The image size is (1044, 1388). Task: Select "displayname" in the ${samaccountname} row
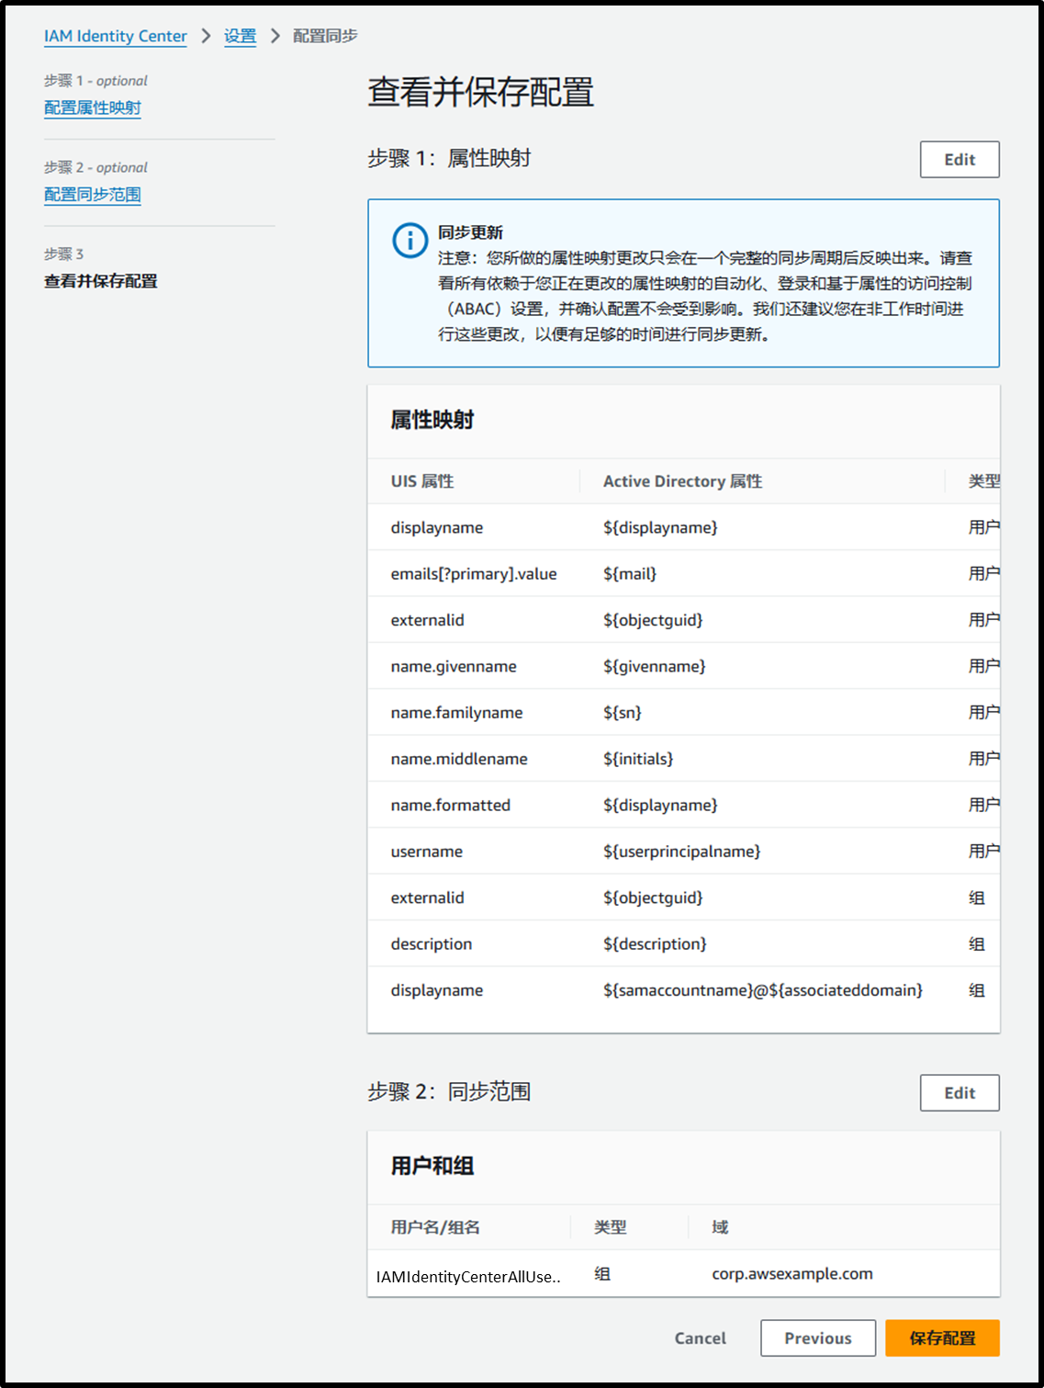(437, 990)
